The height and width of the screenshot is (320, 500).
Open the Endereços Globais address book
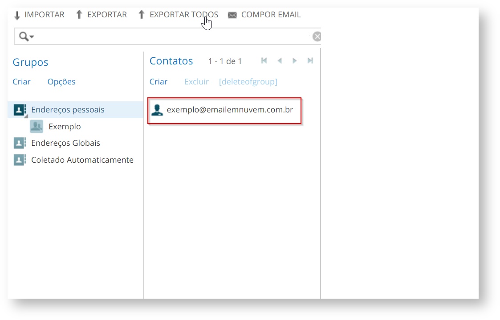tap(65, 143)
